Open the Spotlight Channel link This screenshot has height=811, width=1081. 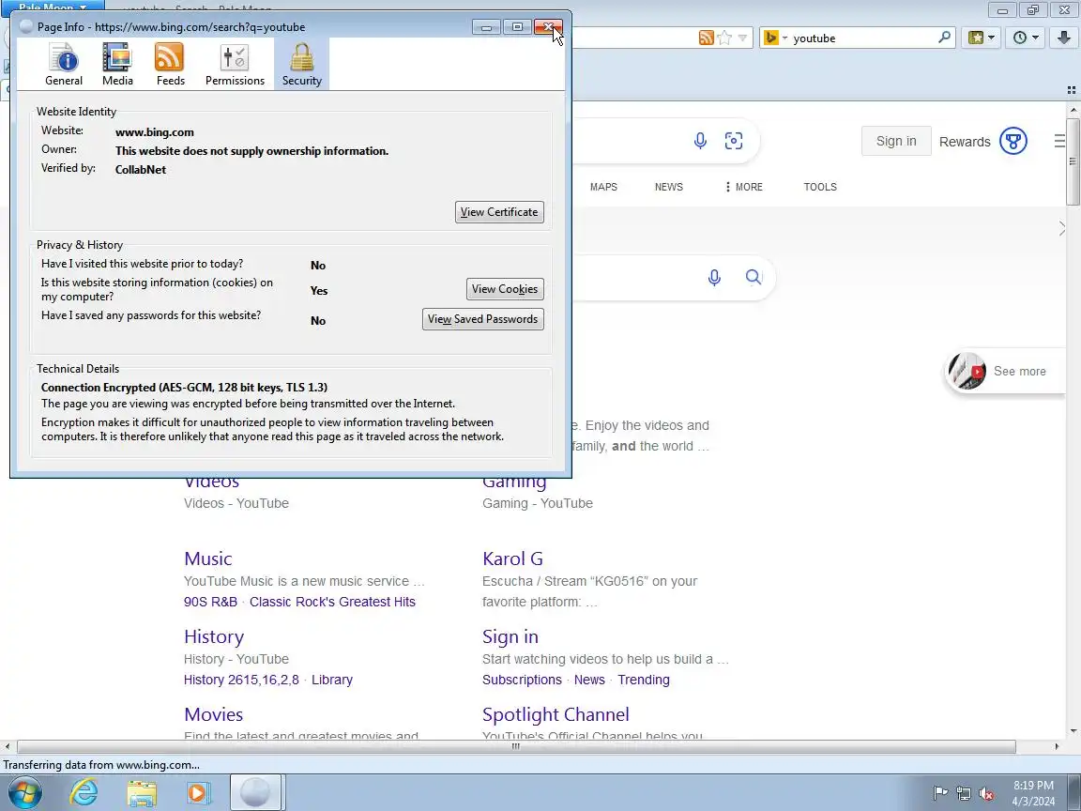pyautogui.click(x=556, y=714)
